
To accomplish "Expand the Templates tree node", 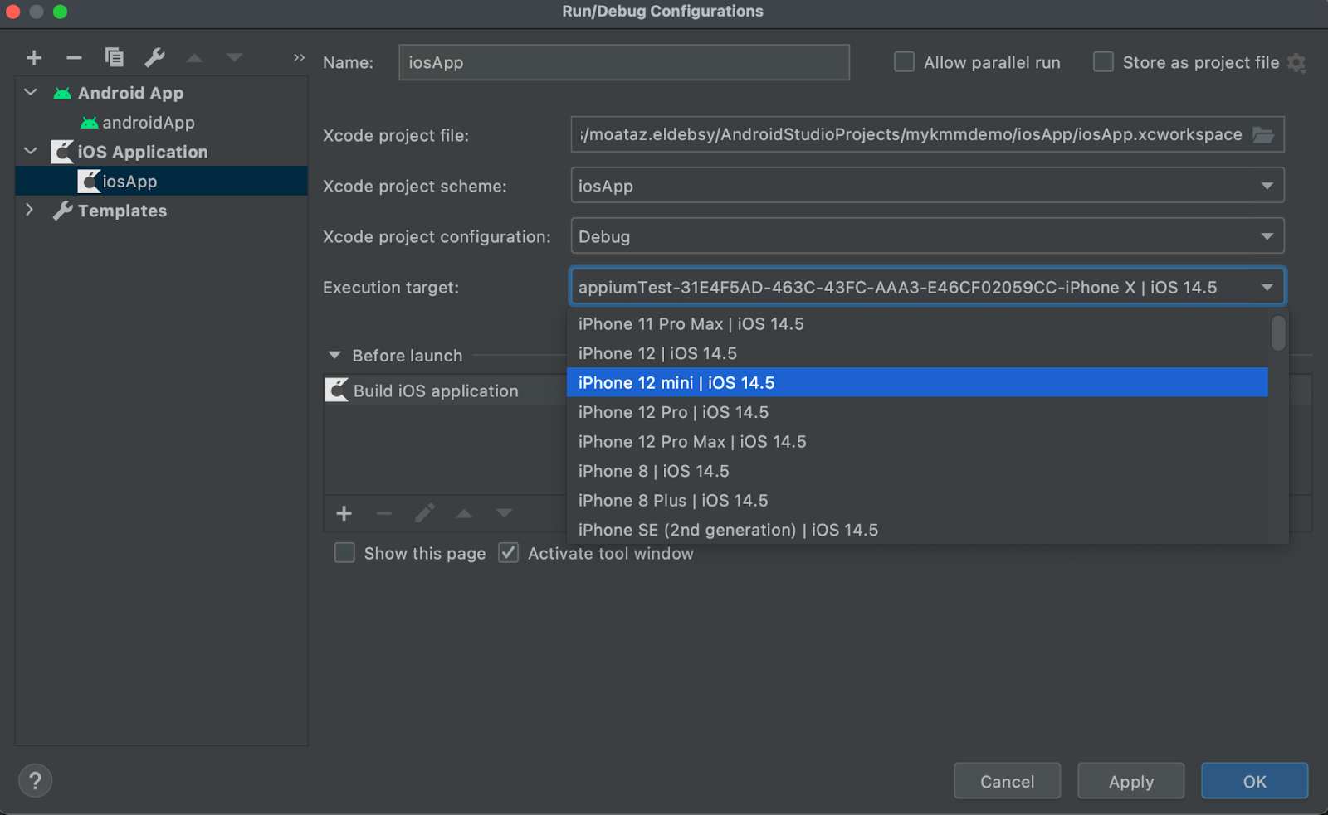I will pyautogui.click(x=30, y=211).
